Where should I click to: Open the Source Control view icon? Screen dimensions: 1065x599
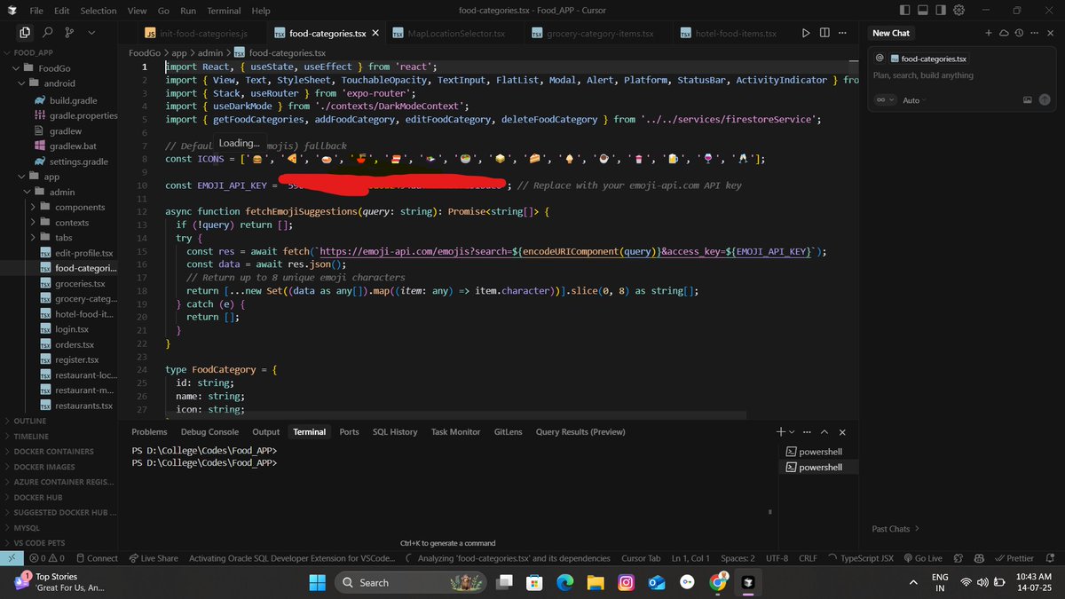70,32
